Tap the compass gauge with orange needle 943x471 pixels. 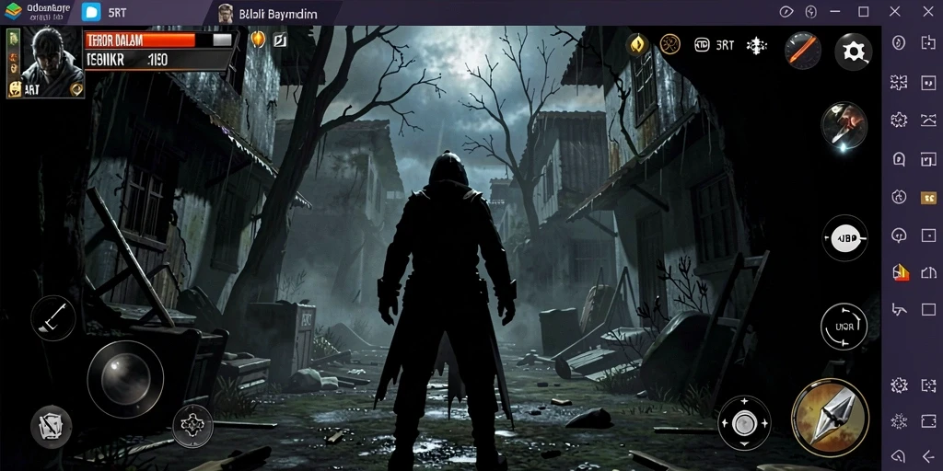[803, 50]
